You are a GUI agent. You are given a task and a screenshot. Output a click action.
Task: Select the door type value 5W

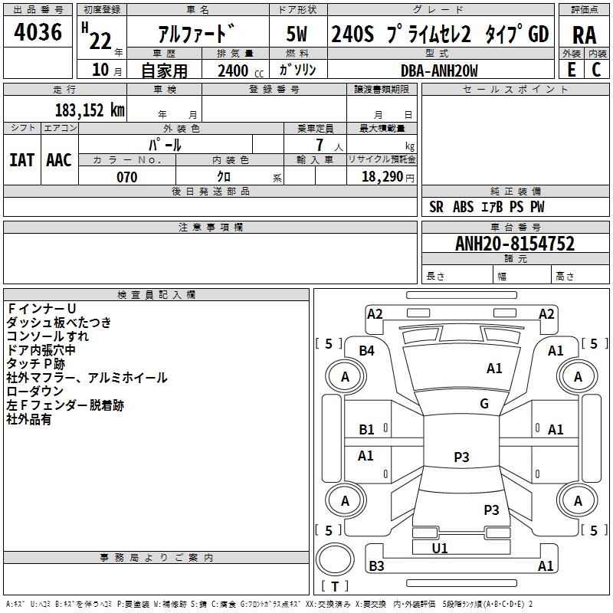[x=297, y=34]
